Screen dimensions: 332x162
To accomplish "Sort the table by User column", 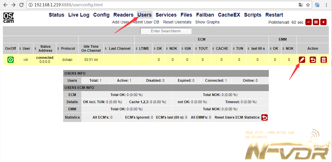I will 25,49.
